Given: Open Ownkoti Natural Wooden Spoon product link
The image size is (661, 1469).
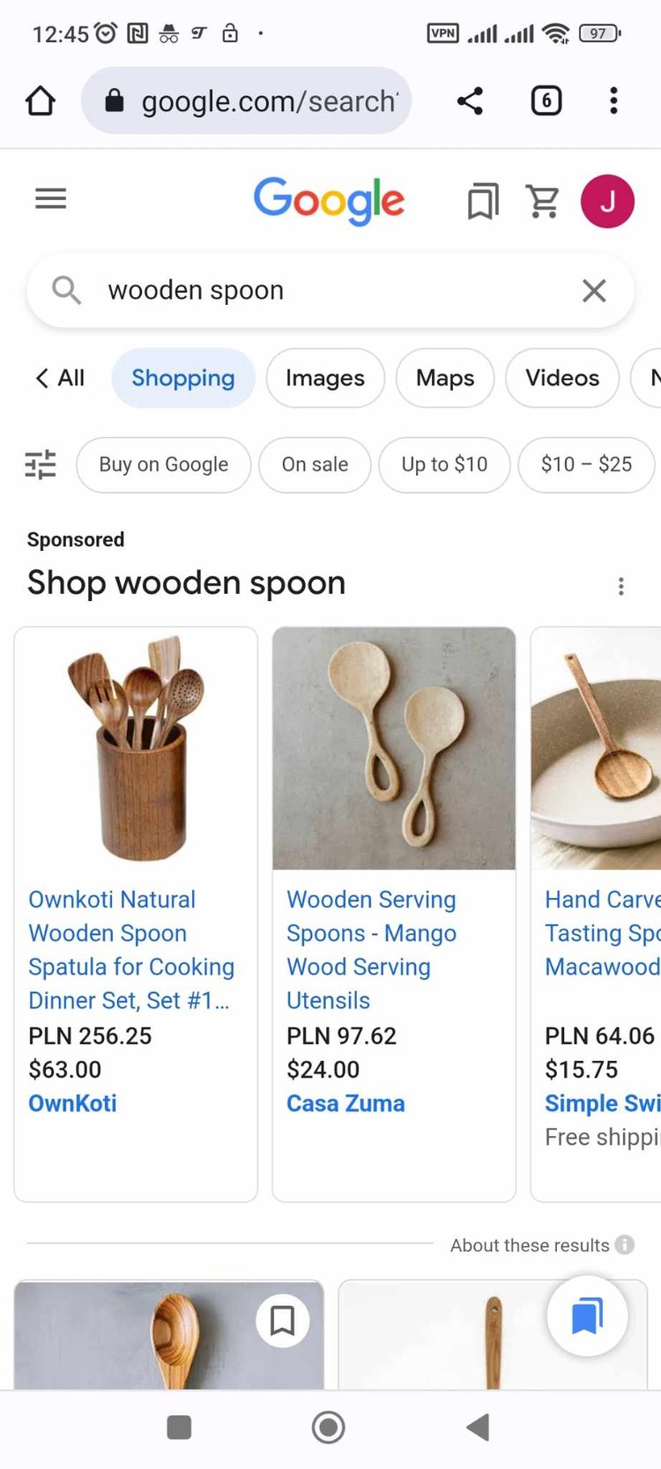Looking at the screenshot, I should tap(130, 949).
